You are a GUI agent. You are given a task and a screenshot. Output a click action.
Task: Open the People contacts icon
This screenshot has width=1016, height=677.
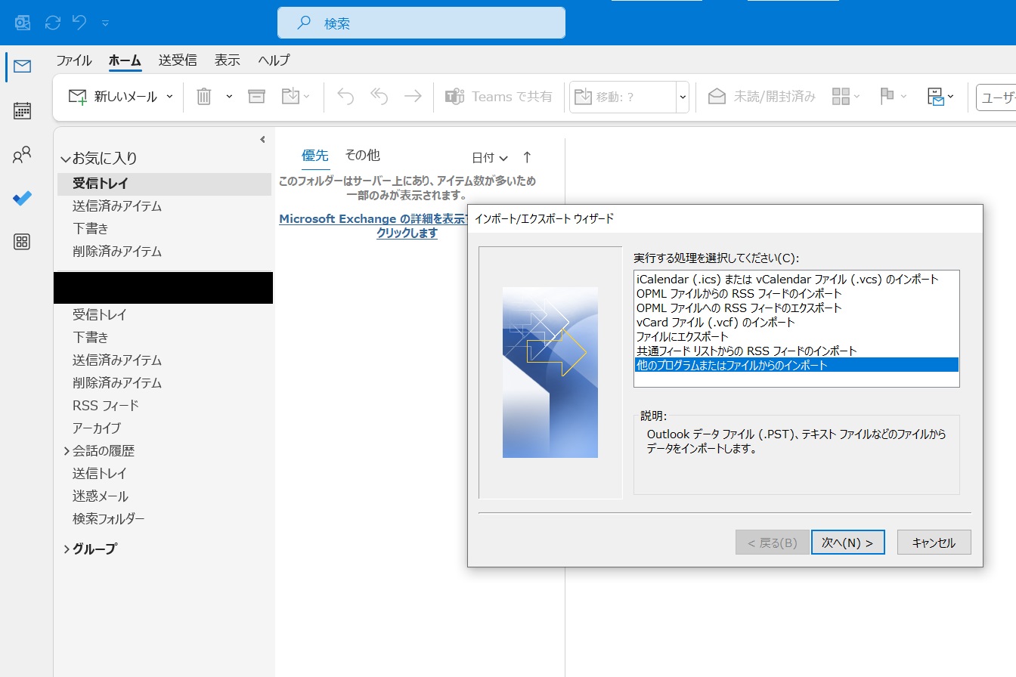(x=22, y=156)
